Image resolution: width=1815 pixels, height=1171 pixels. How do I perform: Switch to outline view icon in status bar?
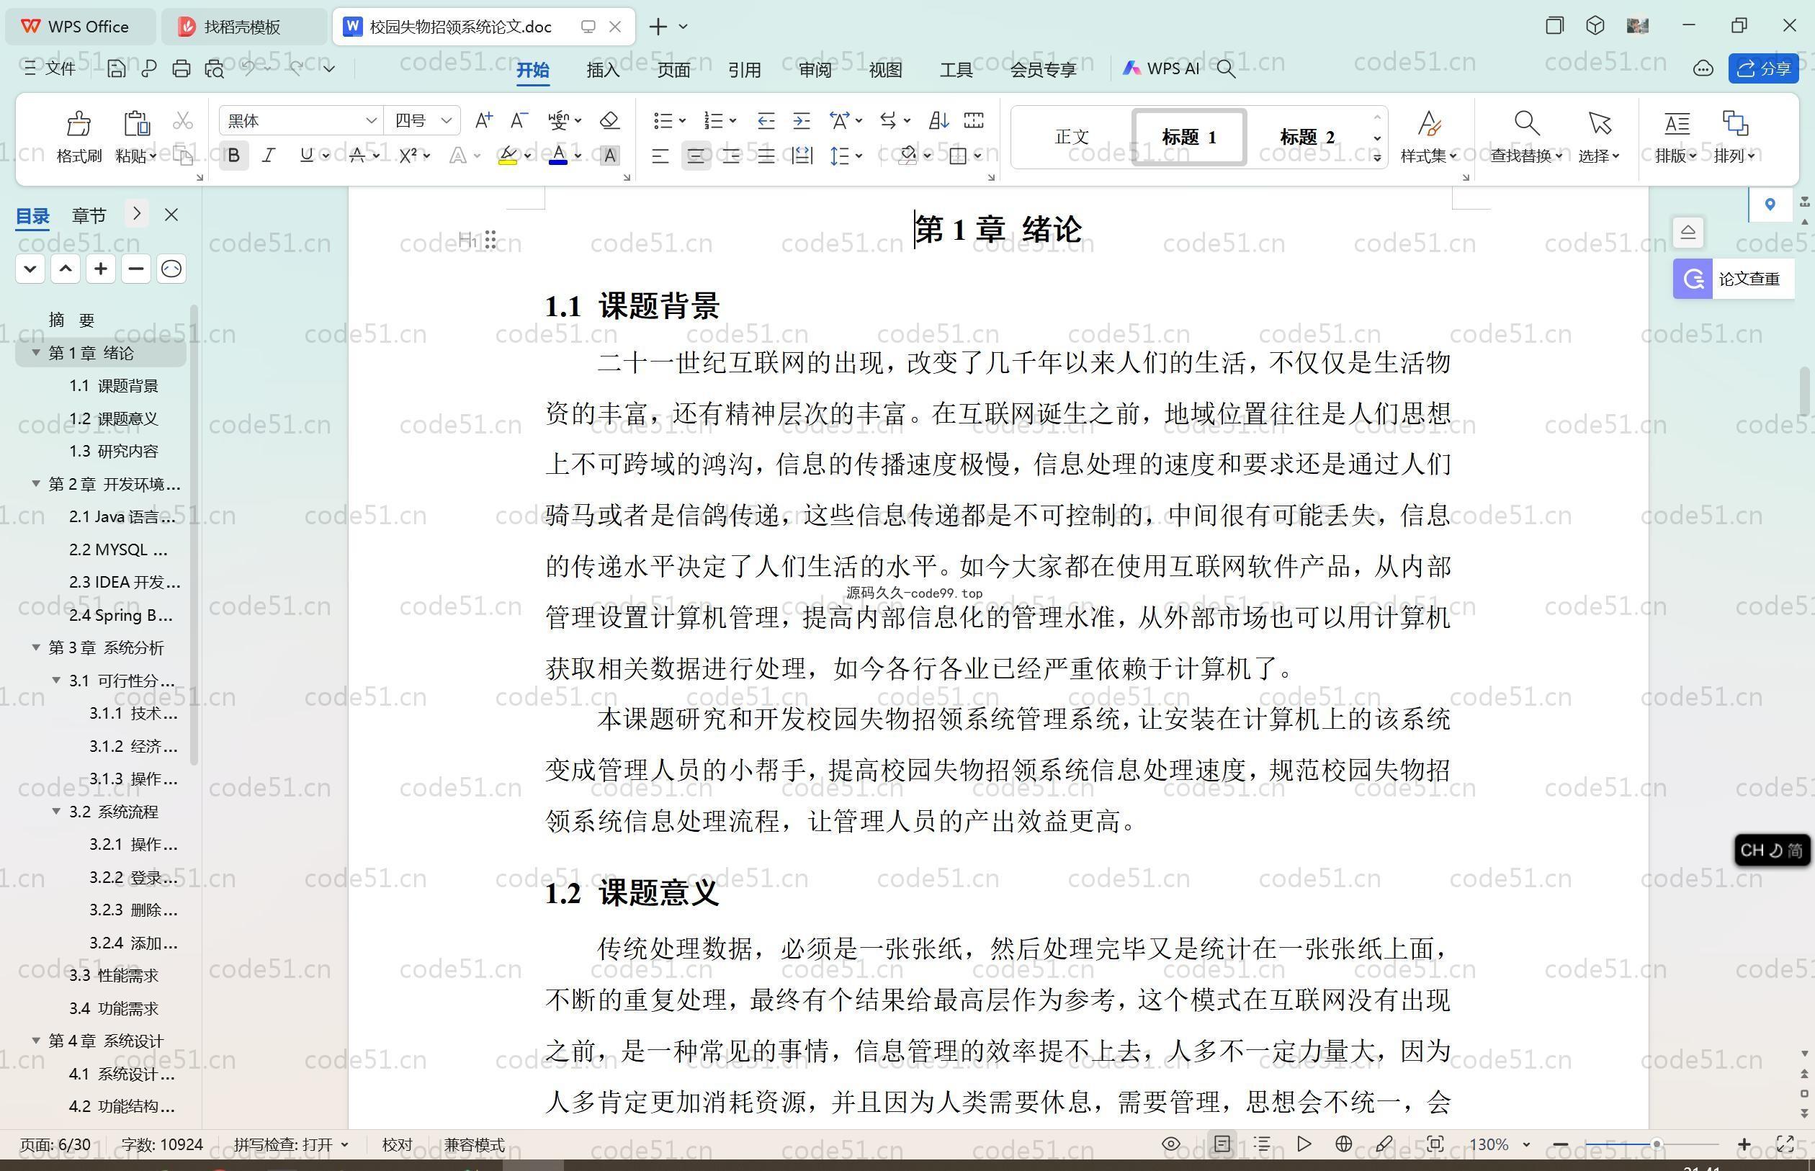(x=1262, y=1144)
